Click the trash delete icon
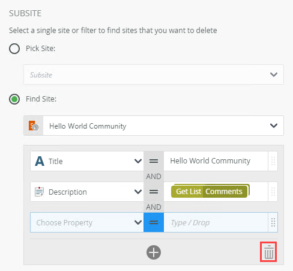293x271 pixels. tap(268, 252)
